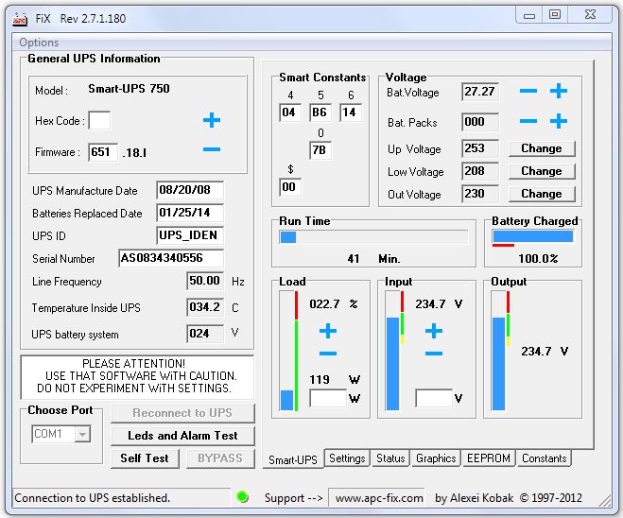Click Leds and Alarm Test button

pyautogui.click(x=183, y=436)
